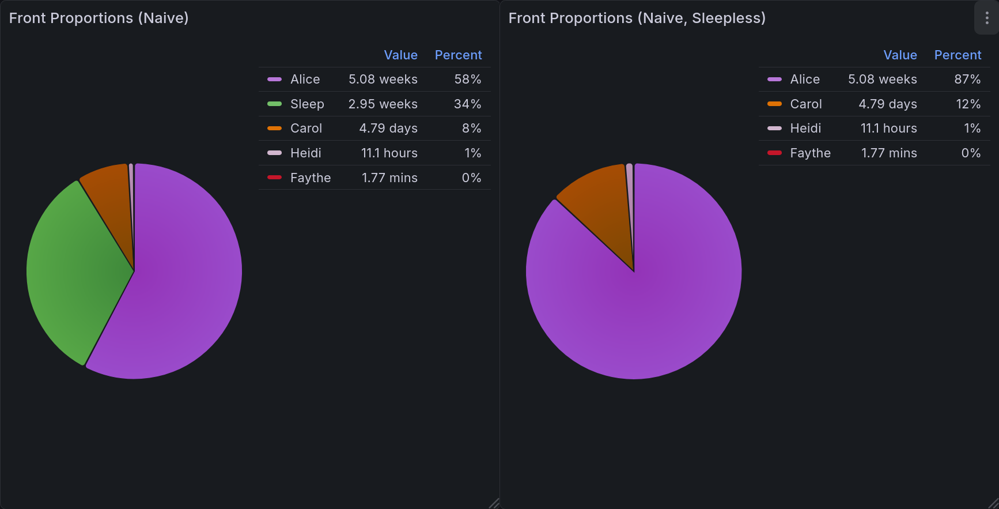Viewport: 999px width, 509px height.
Task: Toggle the Carol series in right panel legend
Action: click(805, 104)
